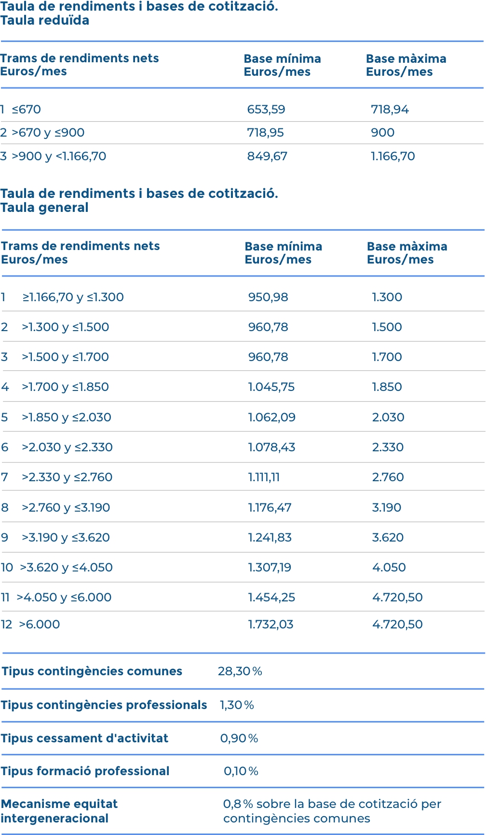The height and width of the screenshot is (835, 487).
Task: Click the 'Taula general' heading
Action: [x=44, y=208]
